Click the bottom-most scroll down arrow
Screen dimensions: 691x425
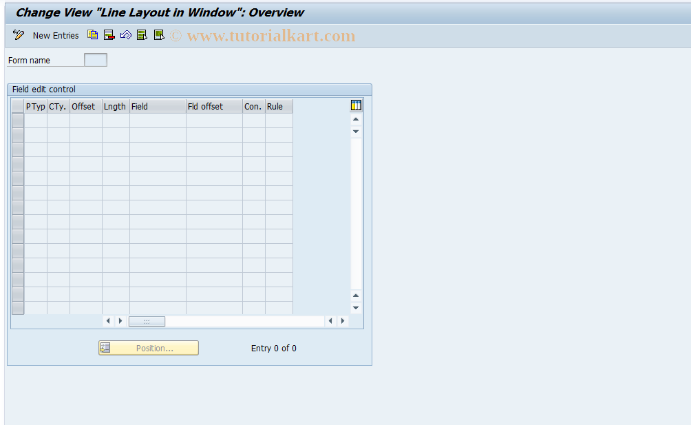coord(356,308)
